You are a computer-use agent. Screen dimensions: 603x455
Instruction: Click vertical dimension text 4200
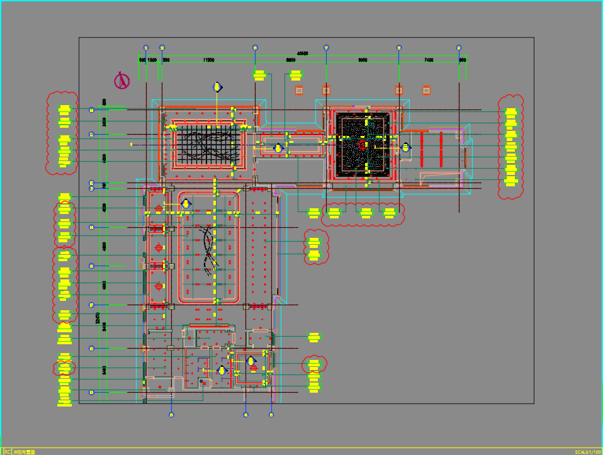pyautogui.click(x=104, y=208)
